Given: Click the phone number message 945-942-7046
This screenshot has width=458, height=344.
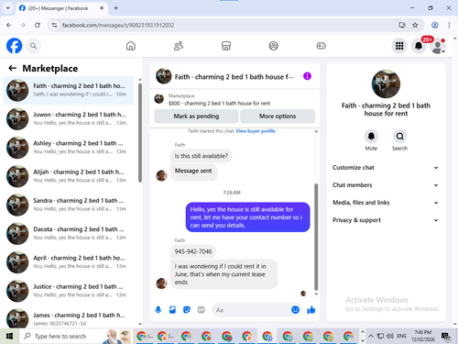Looking at the screenshot, I should click(x=193, y=251).
